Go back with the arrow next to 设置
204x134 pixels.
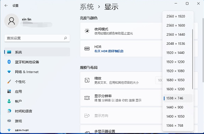click(x=6, y=6)
